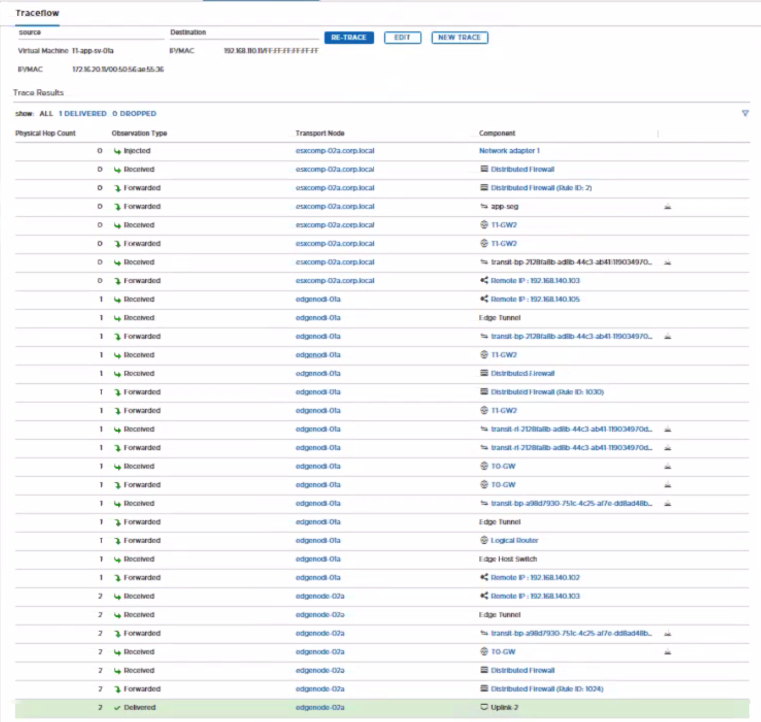
Task: Click the Injected observation arrow icon
Action: 117,151
